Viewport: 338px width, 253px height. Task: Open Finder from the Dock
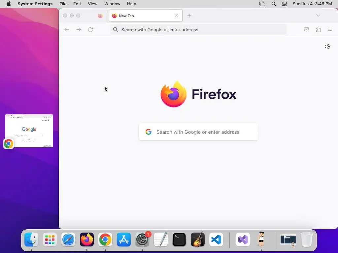31,239
